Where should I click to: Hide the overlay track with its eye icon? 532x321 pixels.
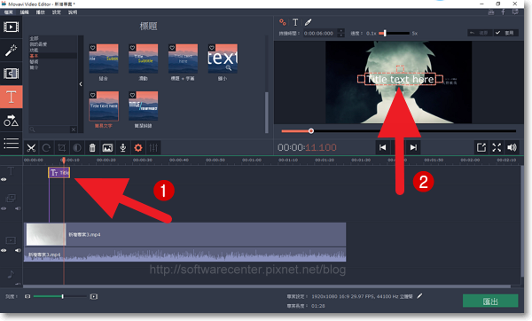pos(4,208)
